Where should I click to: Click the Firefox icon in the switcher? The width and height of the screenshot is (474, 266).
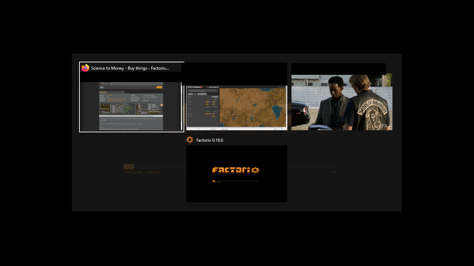tap(85, 68)
